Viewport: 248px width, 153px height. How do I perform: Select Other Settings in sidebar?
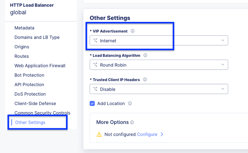(x=30, y=123)
